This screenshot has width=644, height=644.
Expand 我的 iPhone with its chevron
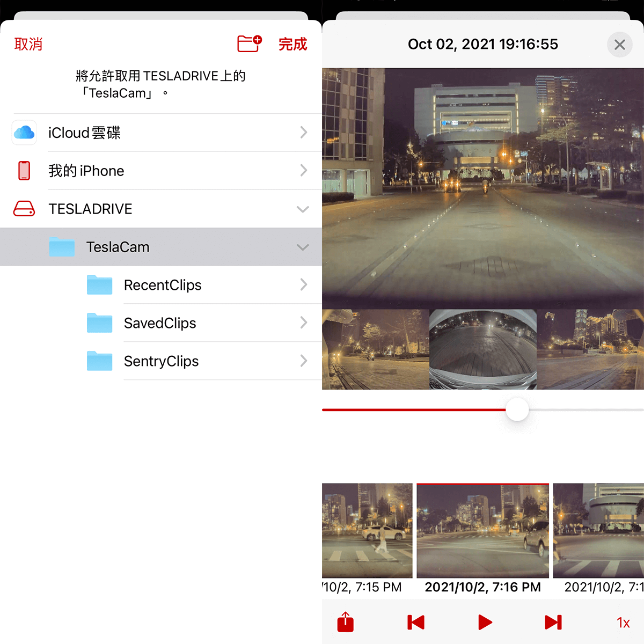click(304, 171)
